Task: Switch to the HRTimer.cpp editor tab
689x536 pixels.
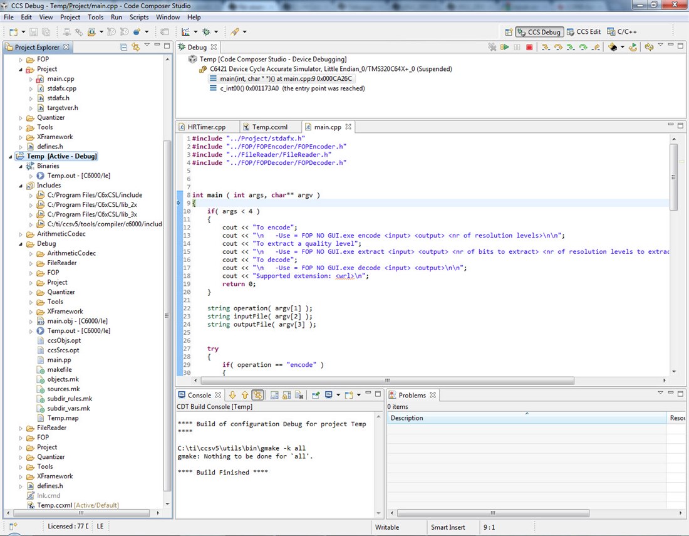Action: tap(205, 127)
